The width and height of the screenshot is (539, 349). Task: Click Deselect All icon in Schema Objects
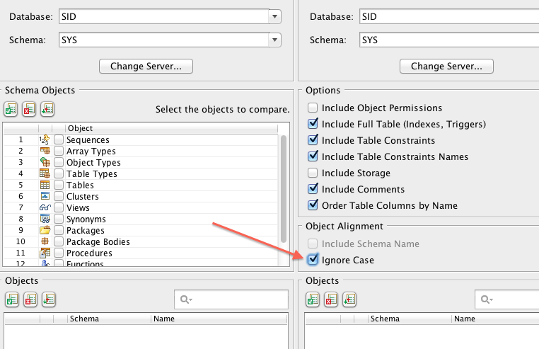pos(29,110)
